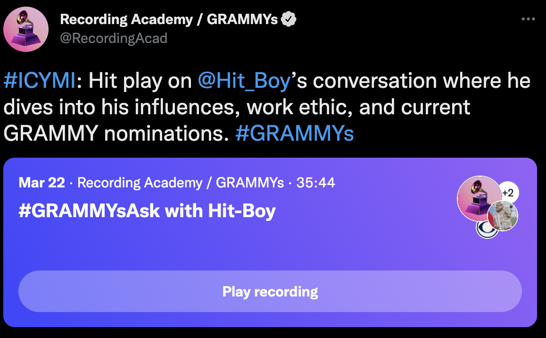This screenshot has height=338, width=546.
Task: Click the Mar 22 date on Space card
Action: pyautogui.click(x=42, y=183)
